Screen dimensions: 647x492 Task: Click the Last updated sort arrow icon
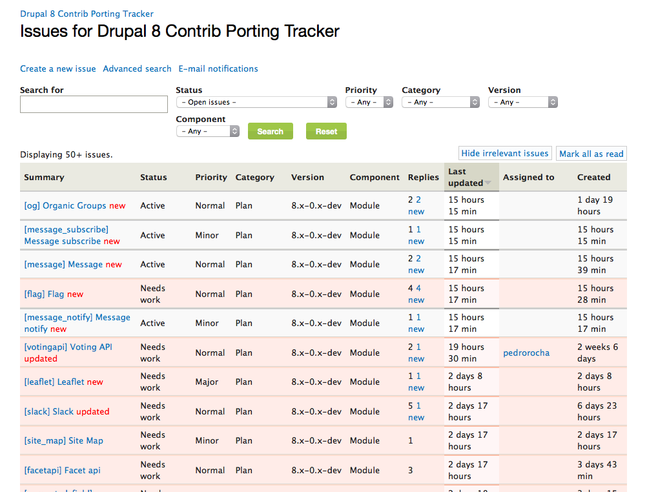coord(488,183)
